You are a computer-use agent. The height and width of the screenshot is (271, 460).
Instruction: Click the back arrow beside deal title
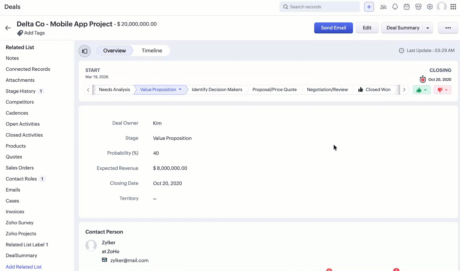pyautogui.click(x=8, y=28)
